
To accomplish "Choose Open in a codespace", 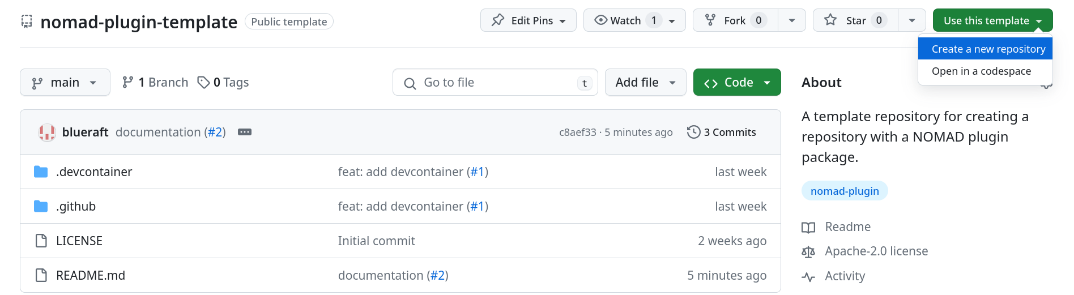I will pyautogui.click(x=981, y=71).
